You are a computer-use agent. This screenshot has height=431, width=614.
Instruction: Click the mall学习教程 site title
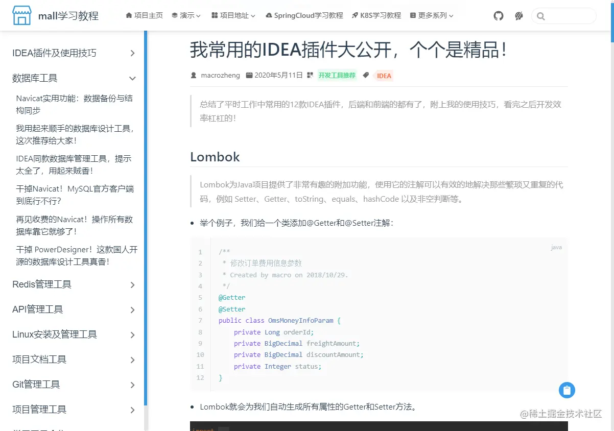(68, 16)
